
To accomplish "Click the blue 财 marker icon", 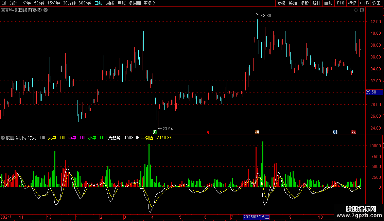I will point(335,132).
